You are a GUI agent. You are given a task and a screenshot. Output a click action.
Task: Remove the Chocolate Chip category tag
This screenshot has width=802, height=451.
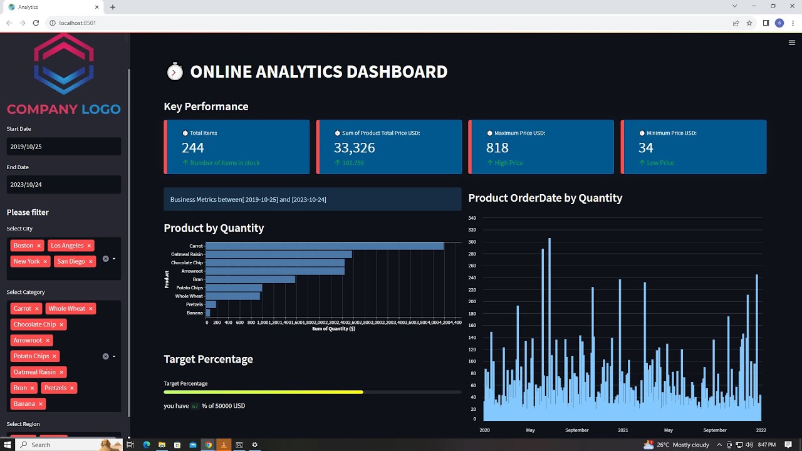[61, 324]
